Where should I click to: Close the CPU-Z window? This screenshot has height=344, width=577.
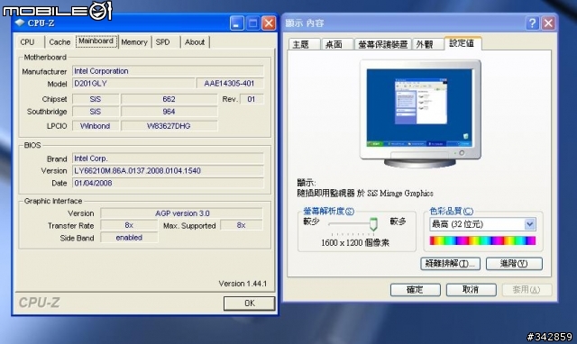pyautogui.click(x=269, y=23)
